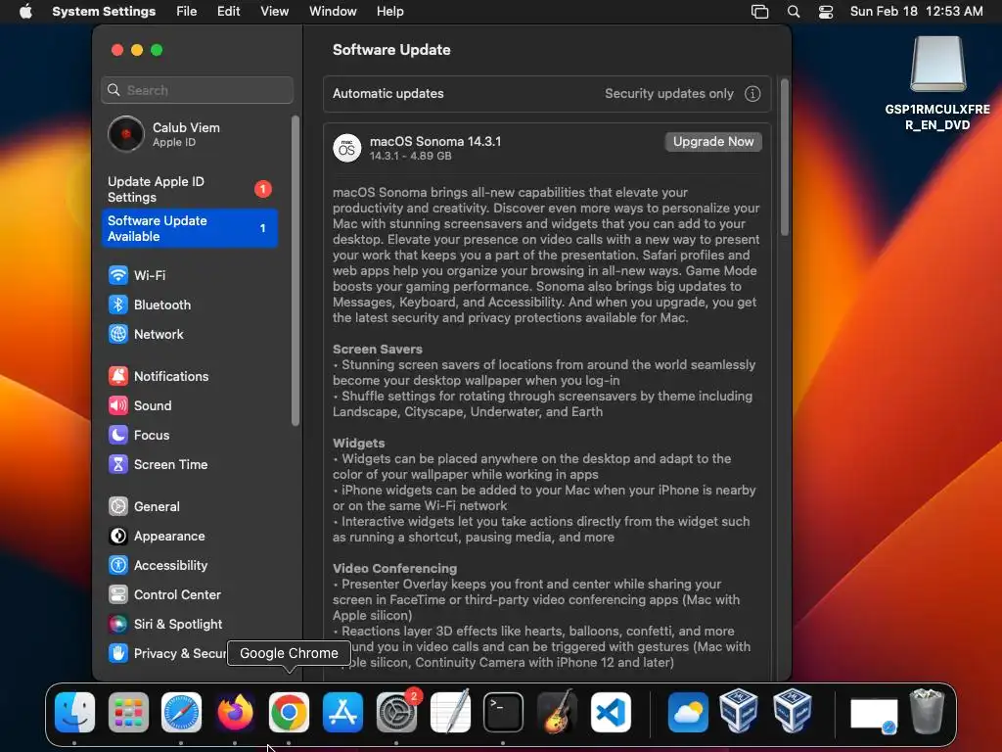
Task: Click 14.3.1 - 4.89 GB size text
Action: (x=410, y=157)
